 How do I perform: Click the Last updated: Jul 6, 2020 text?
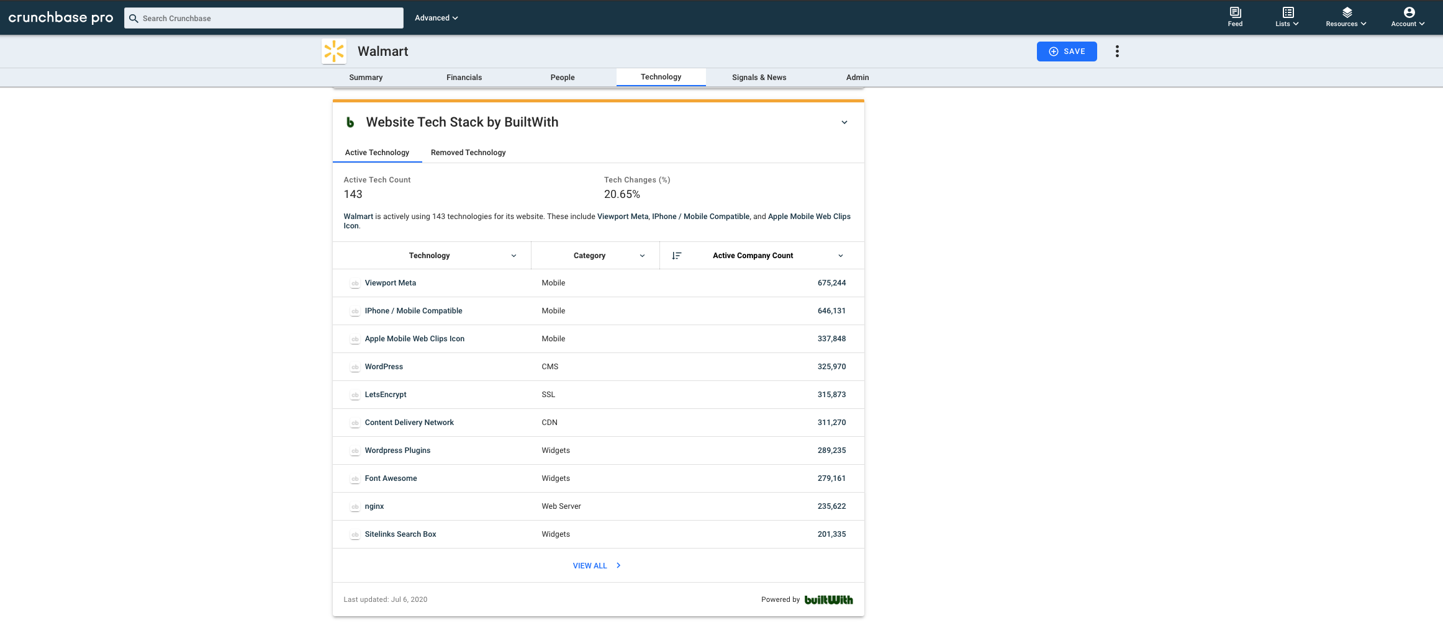point(386,599)
